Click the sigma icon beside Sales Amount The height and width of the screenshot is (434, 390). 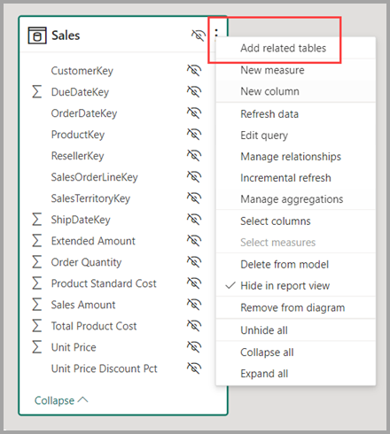(x=37, y=305)
